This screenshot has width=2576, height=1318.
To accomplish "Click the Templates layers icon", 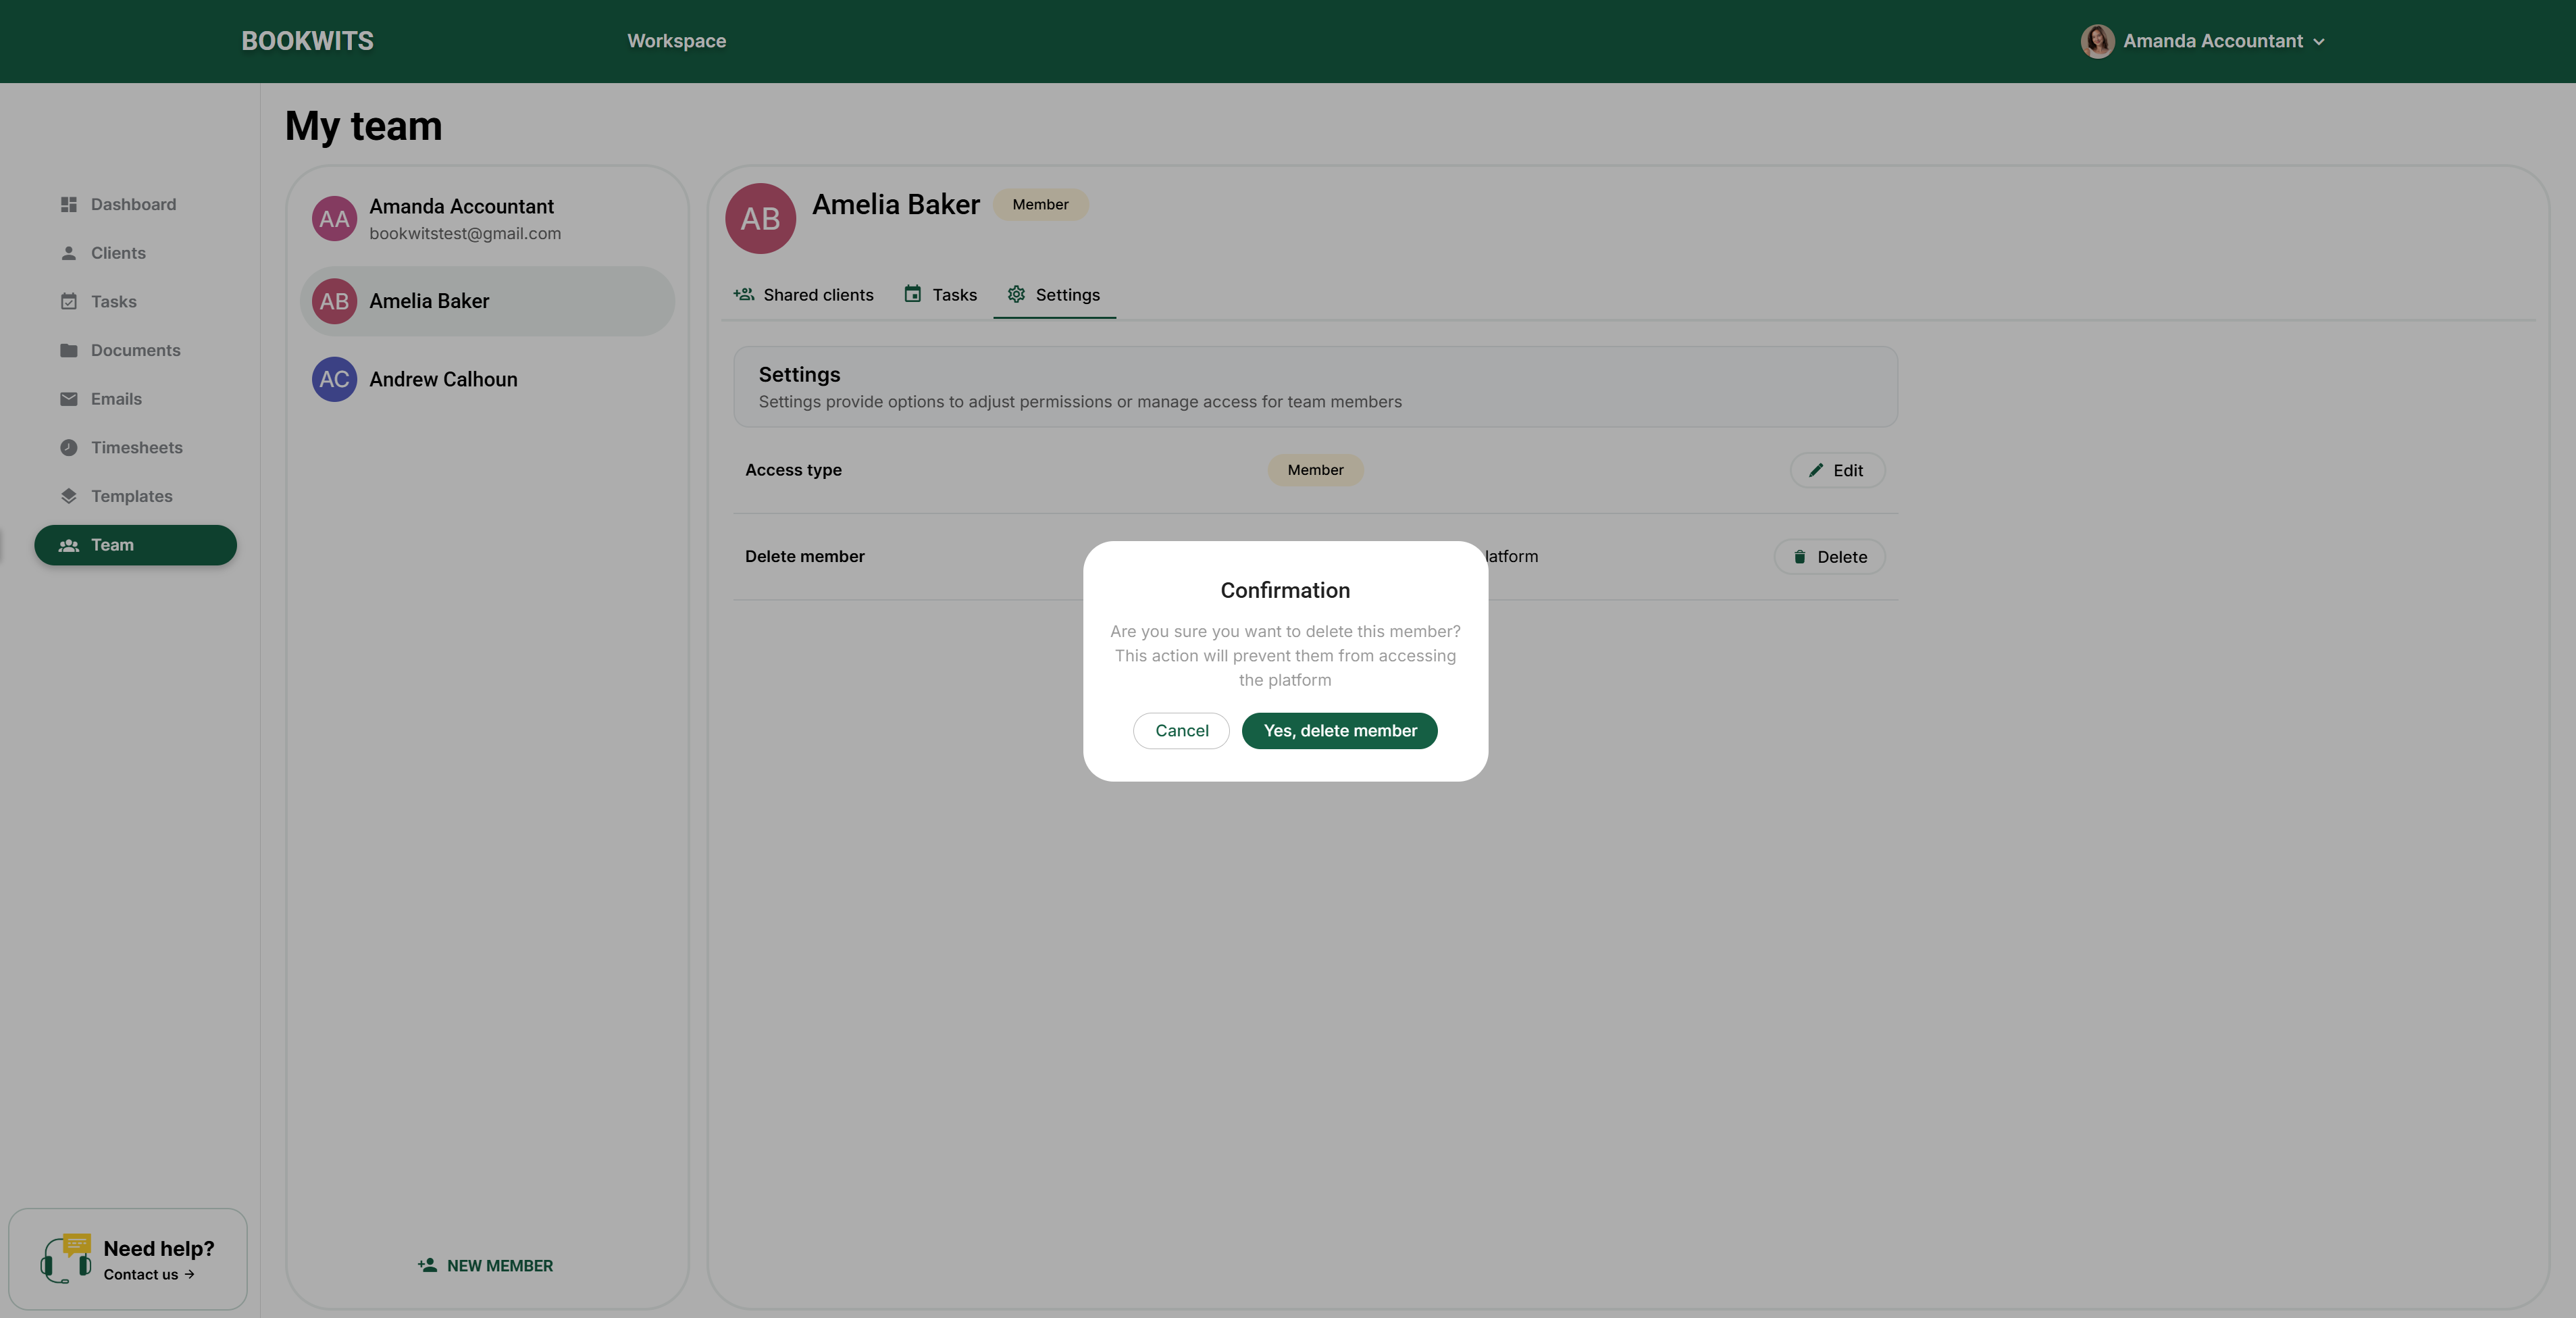I will pyautogui.click(x=68, y=496).
